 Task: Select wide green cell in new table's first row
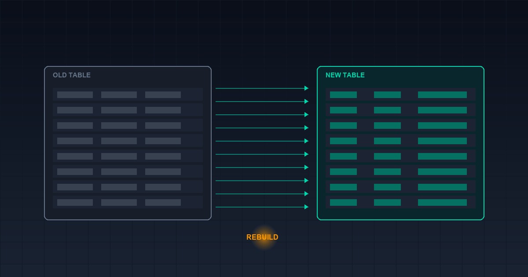442,95
